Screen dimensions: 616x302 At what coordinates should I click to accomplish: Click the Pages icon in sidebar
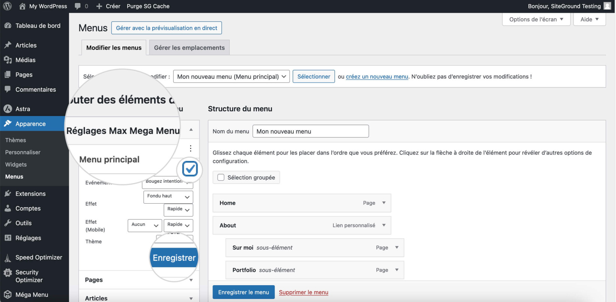pos(7,74)
